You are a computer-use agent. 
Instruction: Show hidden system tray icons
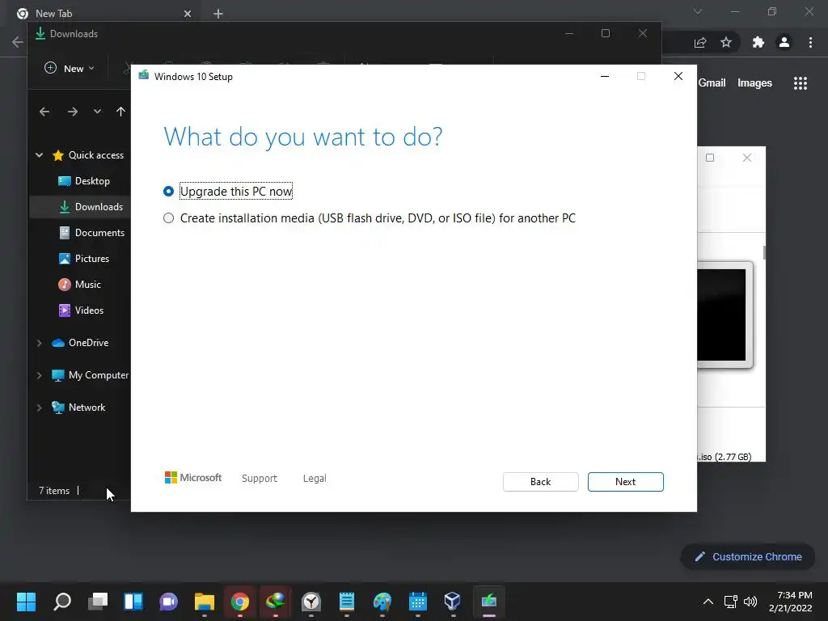click(x=708, y=602)
